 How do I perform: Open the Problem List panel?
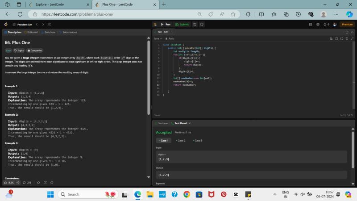[x=22, y=25]
